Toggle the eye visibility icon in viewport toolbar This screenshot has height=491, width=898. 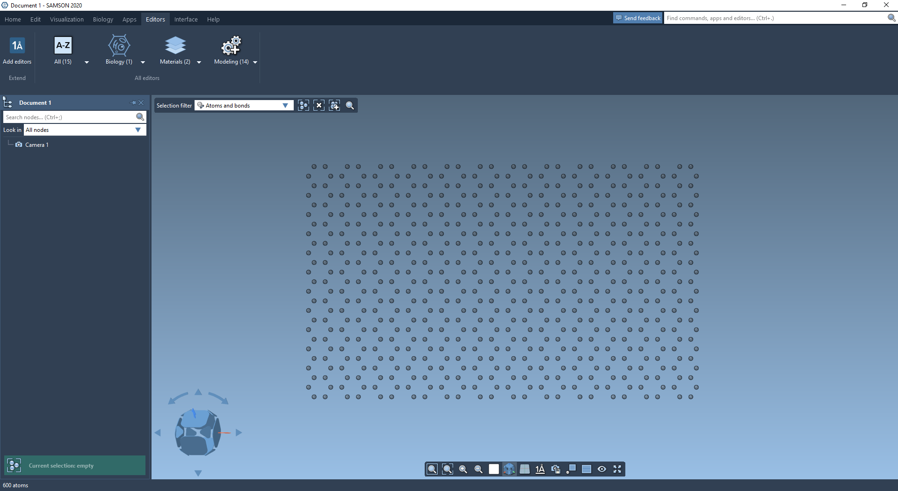[x=602, y=469]
